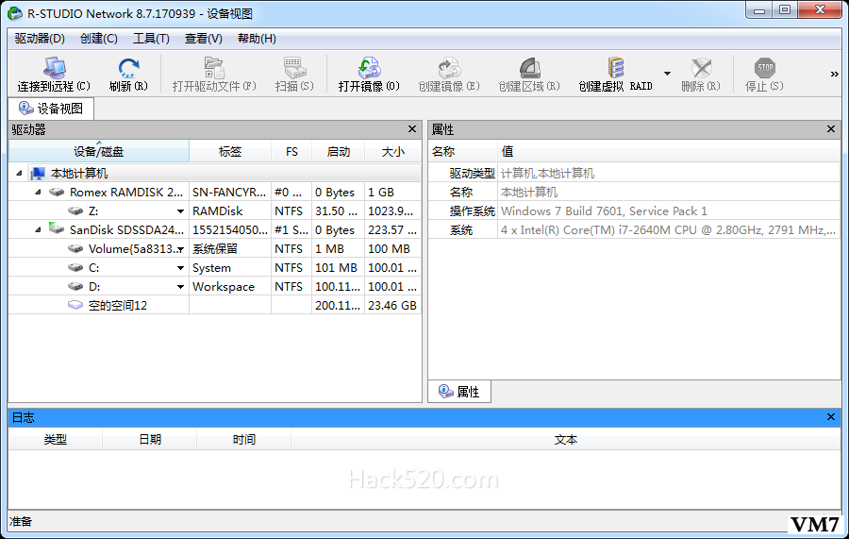
Task: Click the icon on the 设备视图 tab
Action: [25, 108]
